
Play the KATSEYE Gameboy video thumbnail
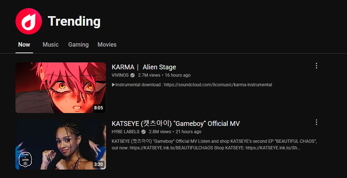click(61, 145)
